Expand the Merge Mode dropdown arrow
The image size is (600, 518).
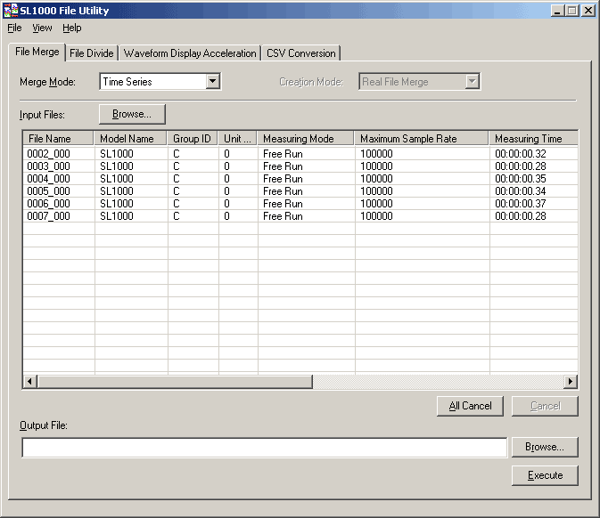[x=213, y=81]
